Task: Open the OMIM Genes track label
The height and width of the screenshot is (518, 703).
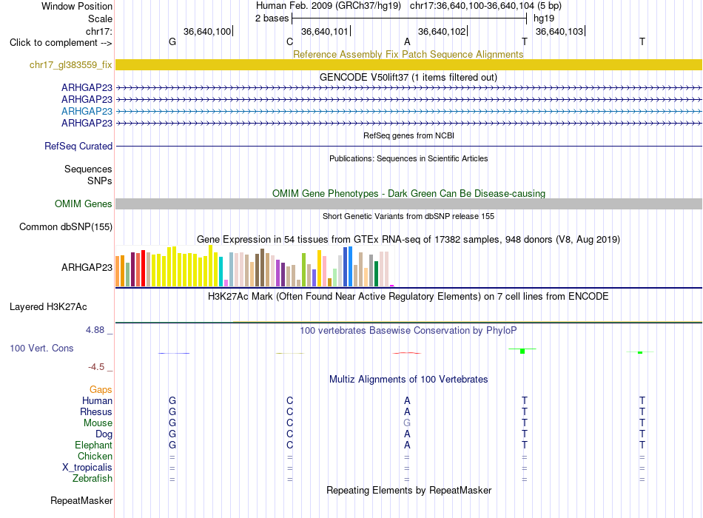Action: pos(84,204)
